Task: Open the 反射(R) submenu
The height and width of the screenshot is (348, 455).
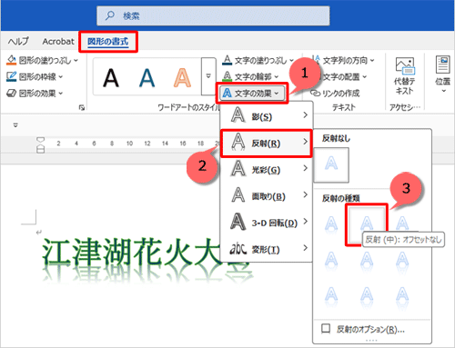Action: (x=267, y=143)
